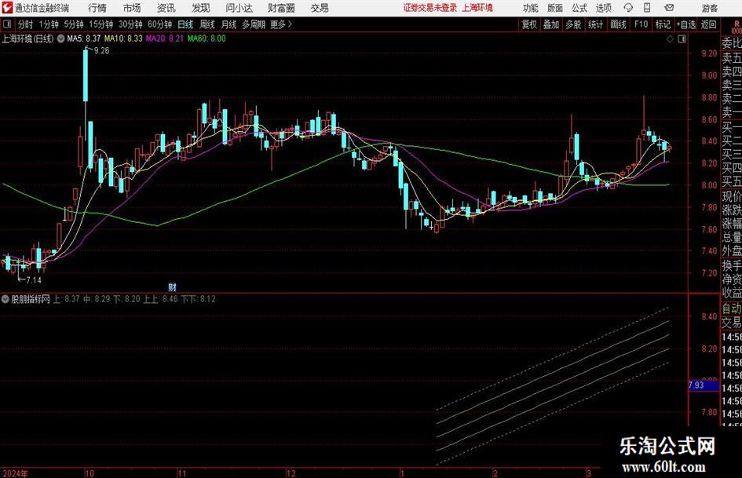Click the 财 marker on the chart
Screen dimensions: 742x478
tap(172, 286)
